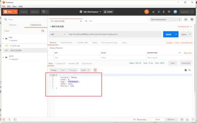Open query params column options three dots
Viewport: 197px width, 123px height.
point(180,53)
